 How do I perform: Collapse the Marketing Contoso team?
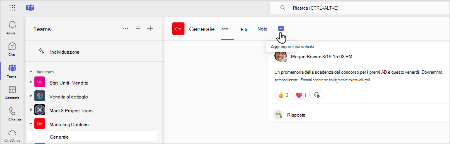tap(31, 124)
